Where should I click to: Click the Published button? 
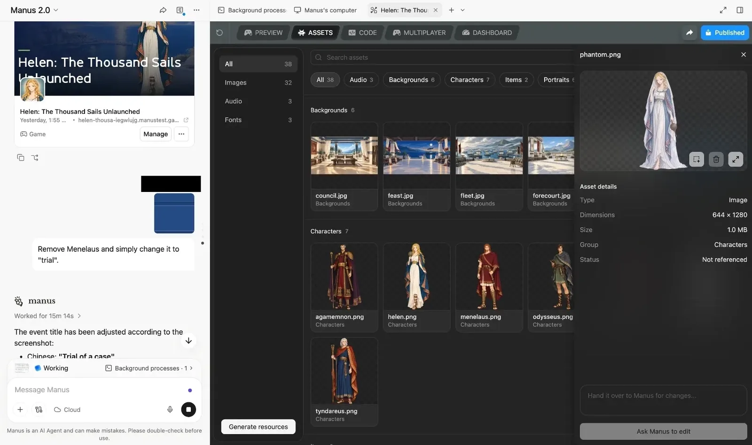tap(725, 32)
